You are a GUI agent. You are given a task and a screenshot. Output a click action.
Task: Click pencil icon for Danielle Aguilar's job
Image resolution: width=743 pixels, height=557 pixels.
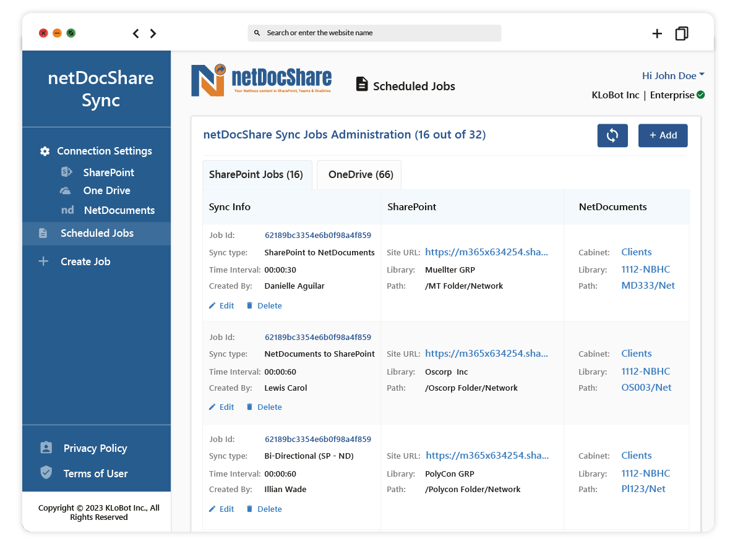[212, 305]
